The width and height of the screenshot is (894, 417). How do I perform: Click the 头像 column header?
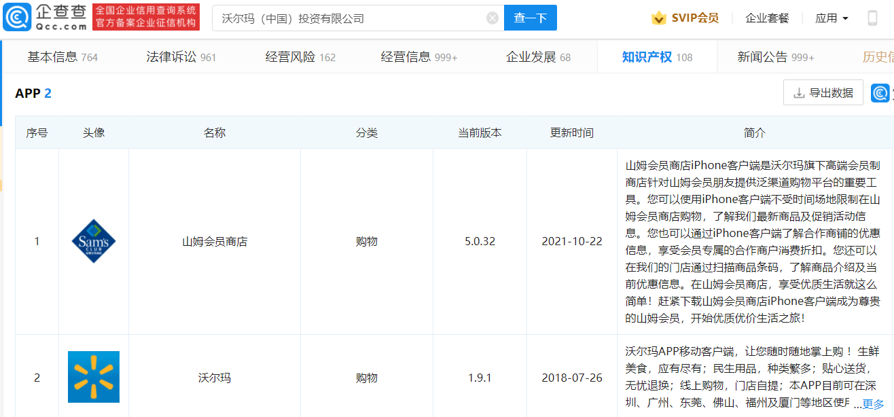point(94,132)
